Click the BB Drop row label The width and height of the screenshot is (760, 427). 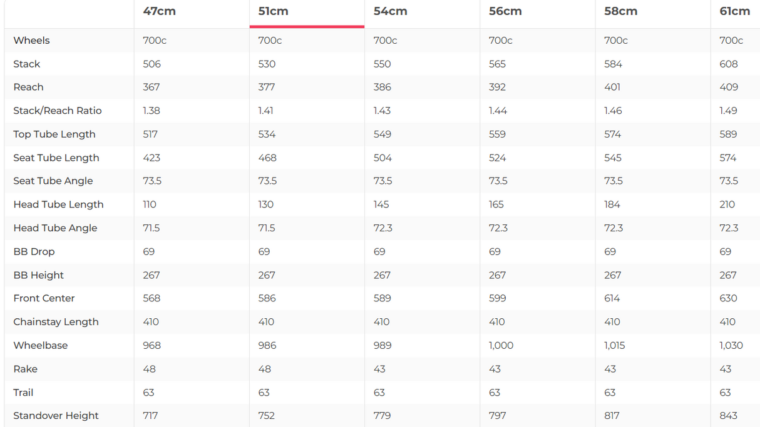pos(34,251)
